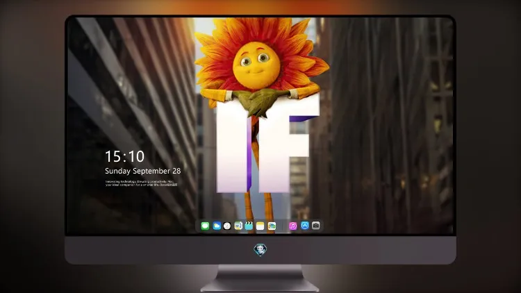Screen dimensions: 521x293
Task: Open the blue App Store icon
Action: click(305, 226)
